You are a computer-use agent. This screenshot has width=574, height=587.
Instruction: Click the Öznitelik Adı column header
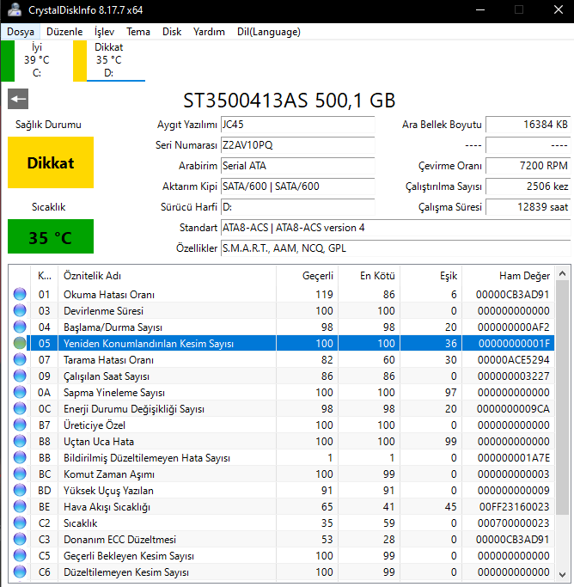pyautogui.click(x=167, y=276)
